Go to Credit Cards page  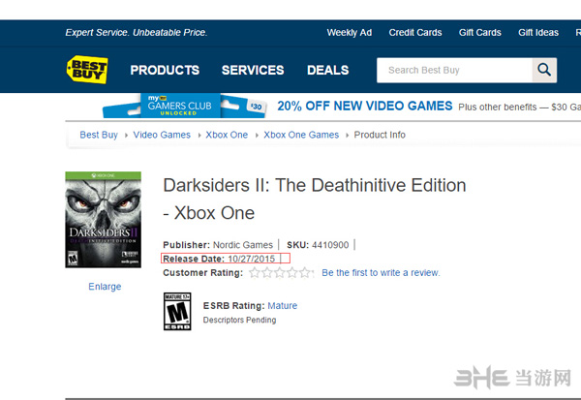click(x=415, y=32)
